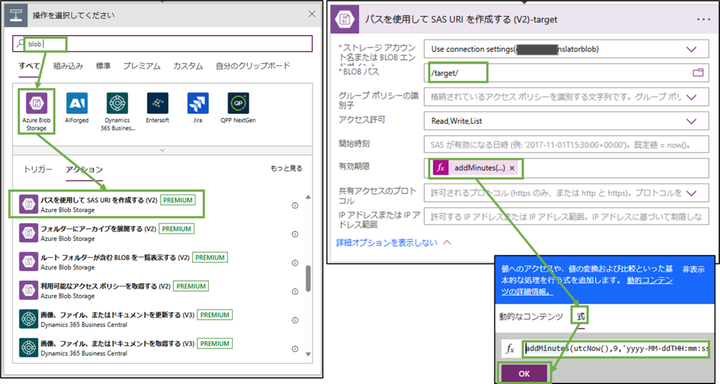
Task: Click the actions list scrollbar thumb
Action: [309, 278]
